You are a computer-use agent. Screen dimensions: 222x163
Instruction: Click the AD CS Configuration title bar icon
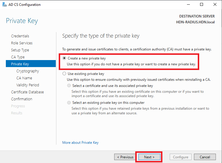coord(5,5)
